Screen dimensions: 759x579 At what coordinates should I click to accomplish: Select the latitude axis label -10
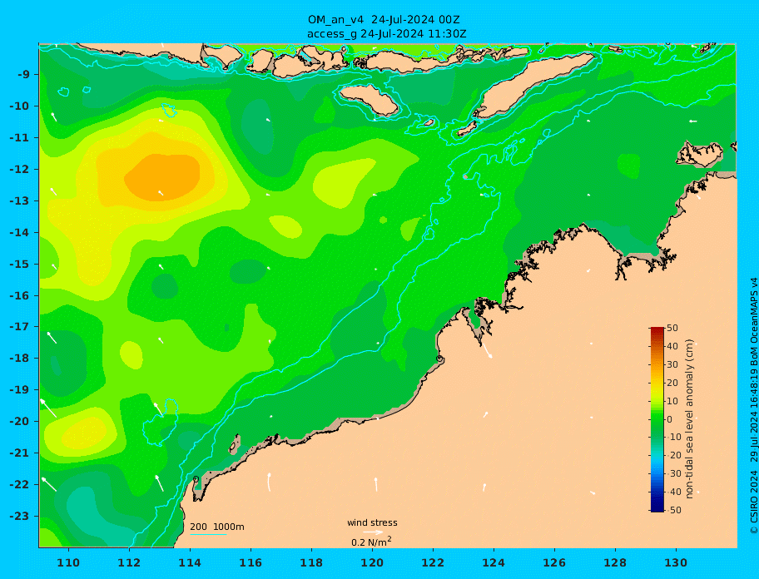pos(19,106)
